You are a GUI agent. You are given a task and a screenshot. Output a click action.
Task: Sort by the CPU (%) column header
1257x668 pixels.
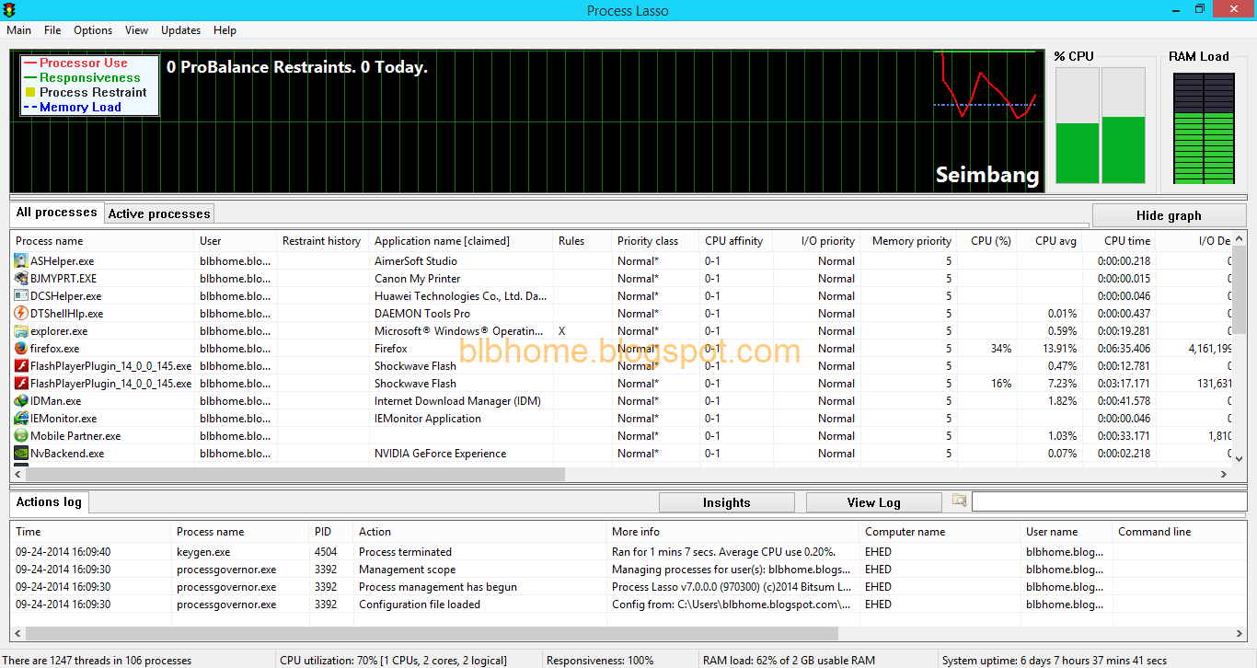click(987, 241)
